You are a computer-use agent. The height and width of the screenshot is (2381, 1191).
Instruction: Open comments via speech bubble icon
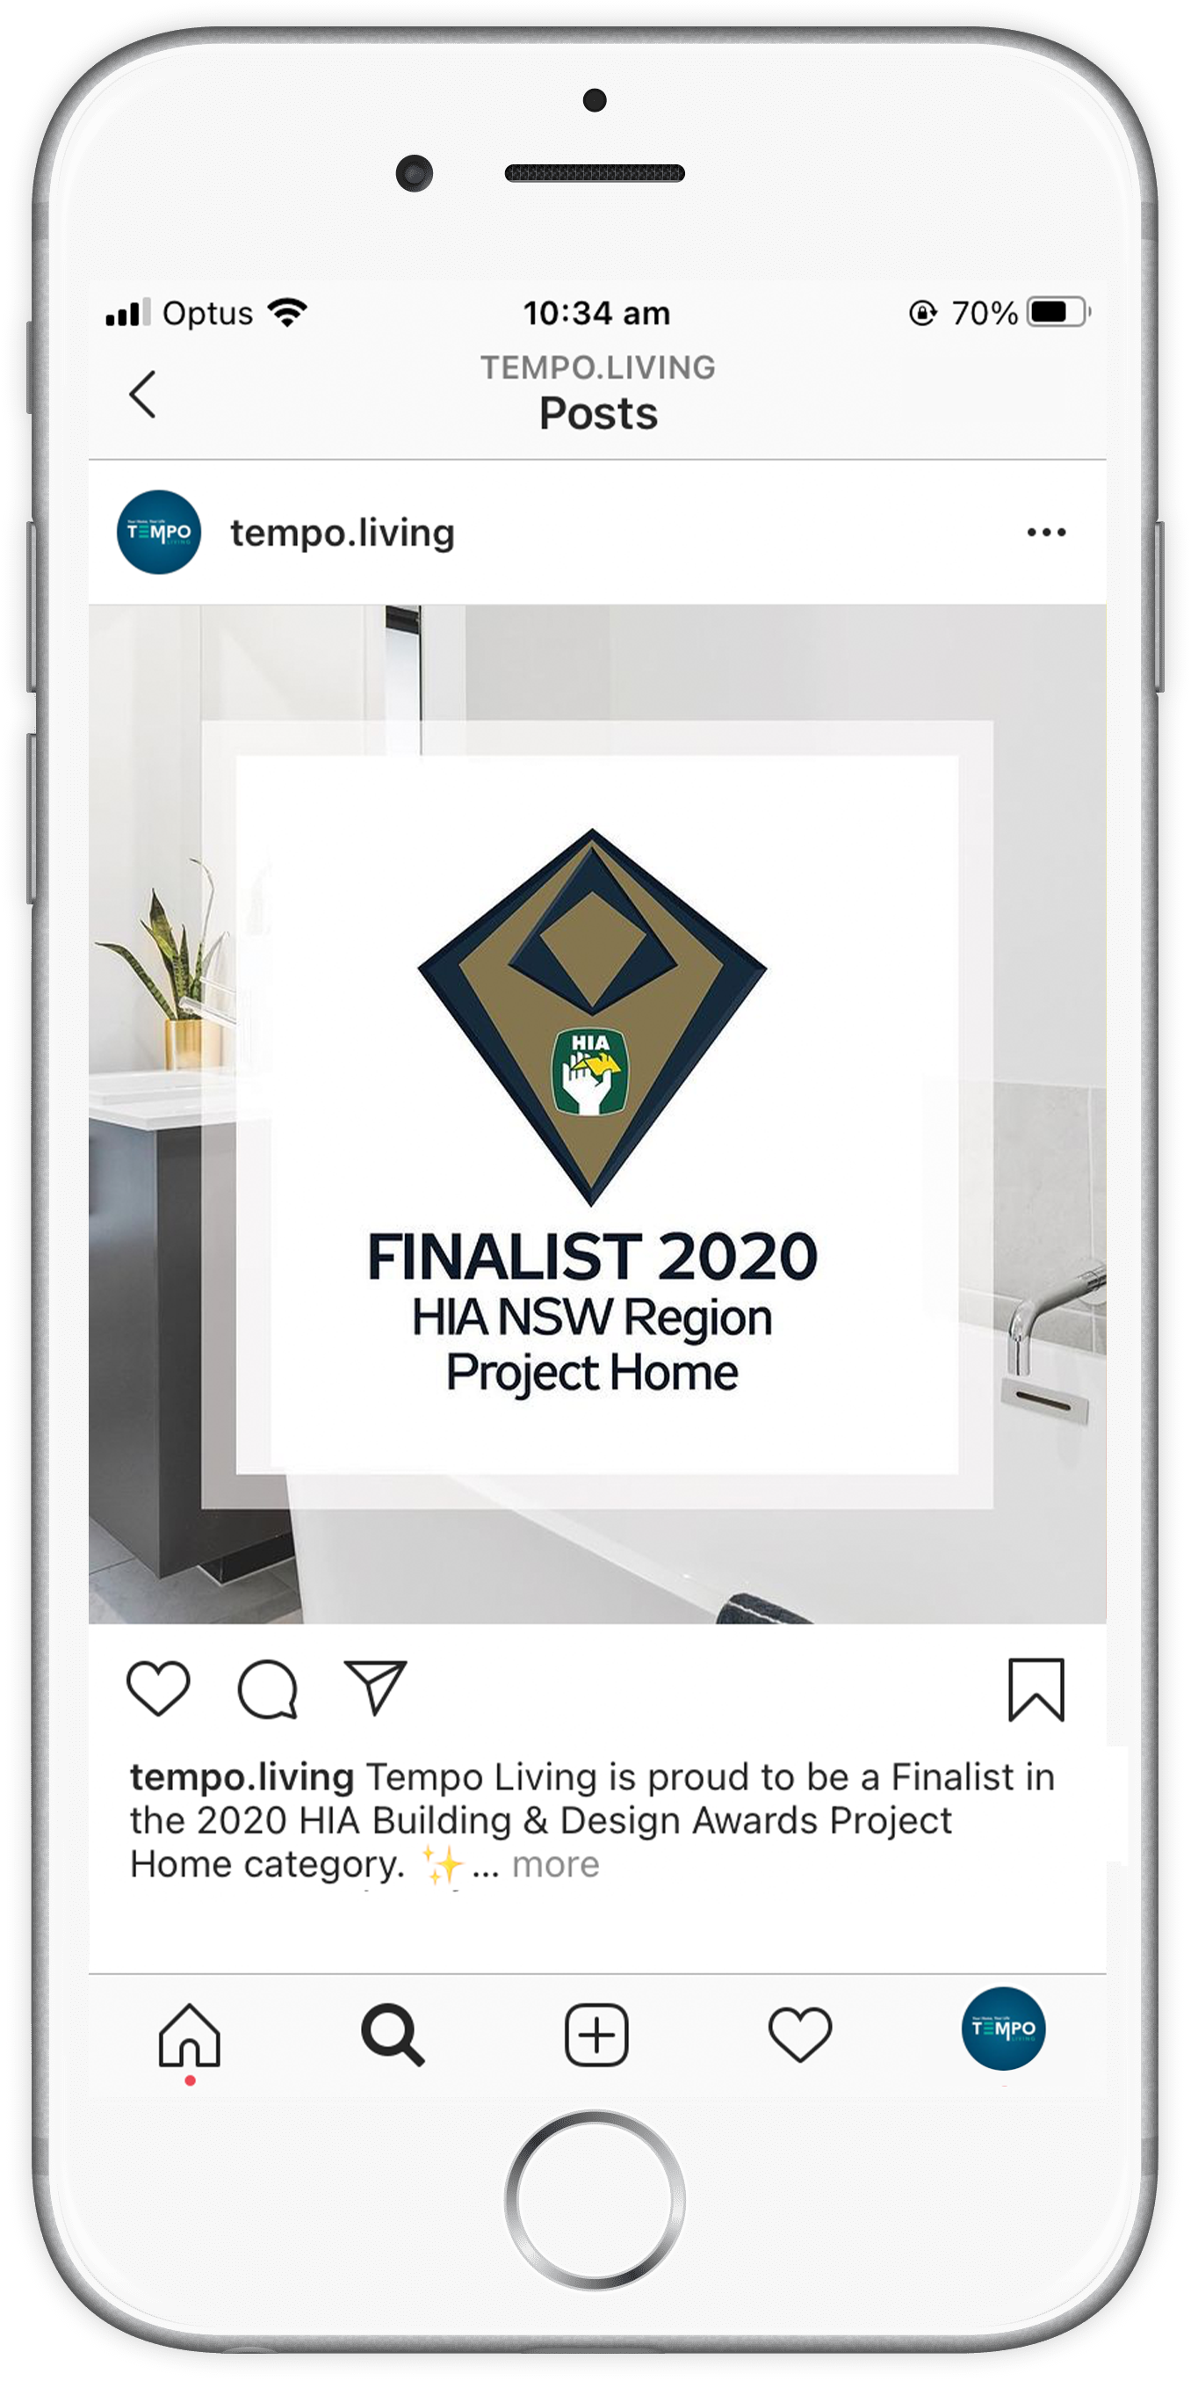pos(268,1688)
